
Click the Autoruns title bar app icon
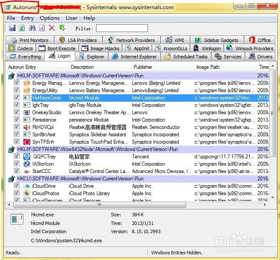pyautogui.click(x=7, y=7)
